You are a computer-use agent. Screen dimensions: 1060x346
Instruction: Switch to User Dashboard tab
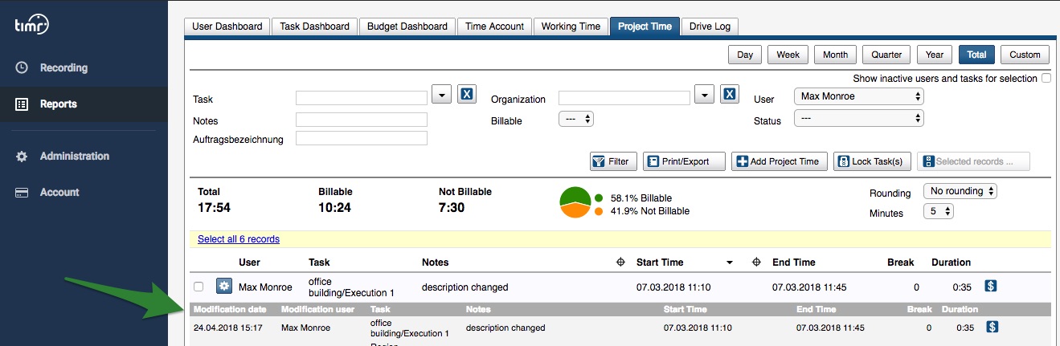(227, 26)
